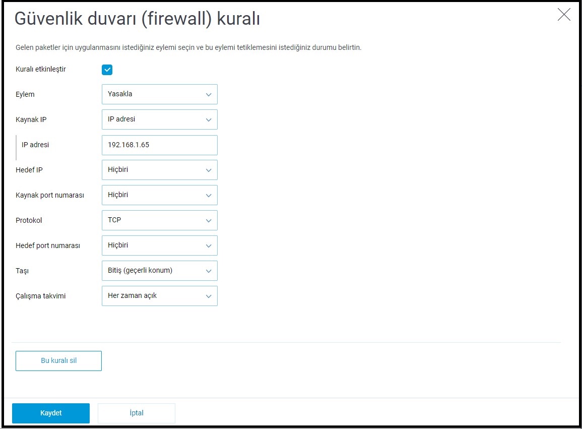Click the 'Çalışma takvimi' field label

pyautogui.click(x=41, y=296)
